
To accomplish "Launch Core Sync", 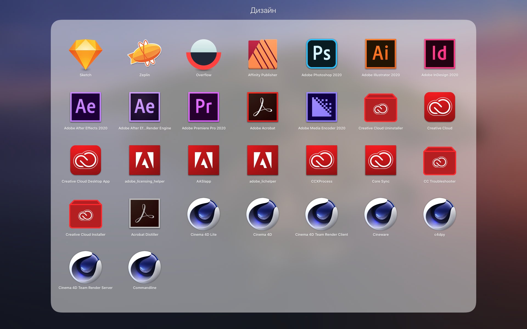I will pyautogui.click(x=381, y=160).
